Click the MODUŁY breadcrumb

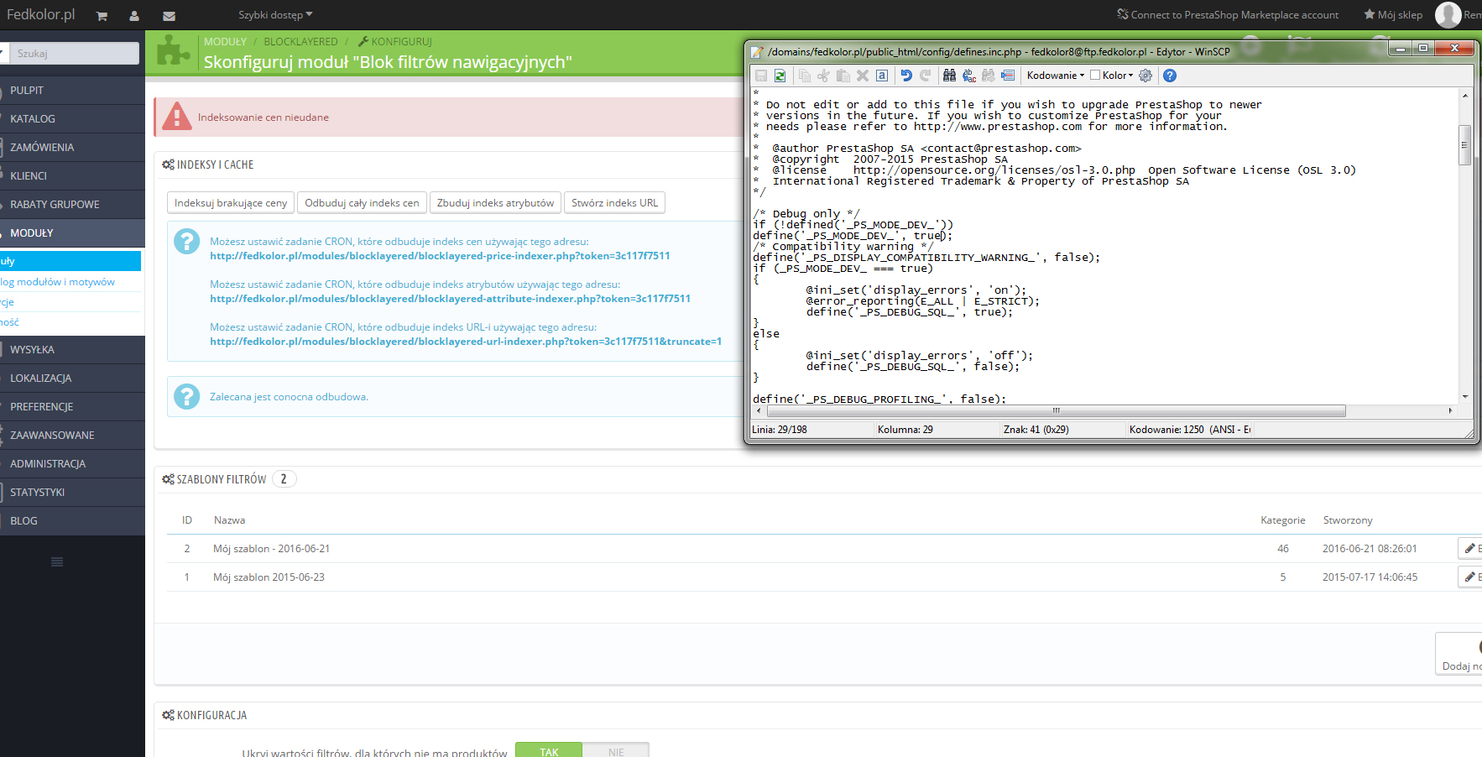pos(225,41)
